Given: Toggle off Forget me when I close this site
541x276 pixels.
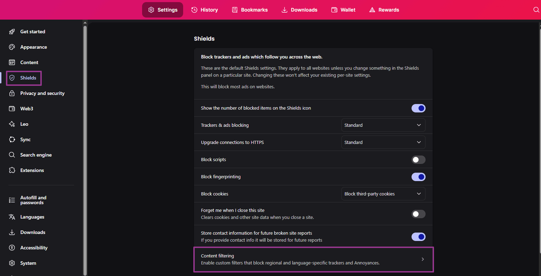Looking at the screenshot, I should [x=418, y=214].
